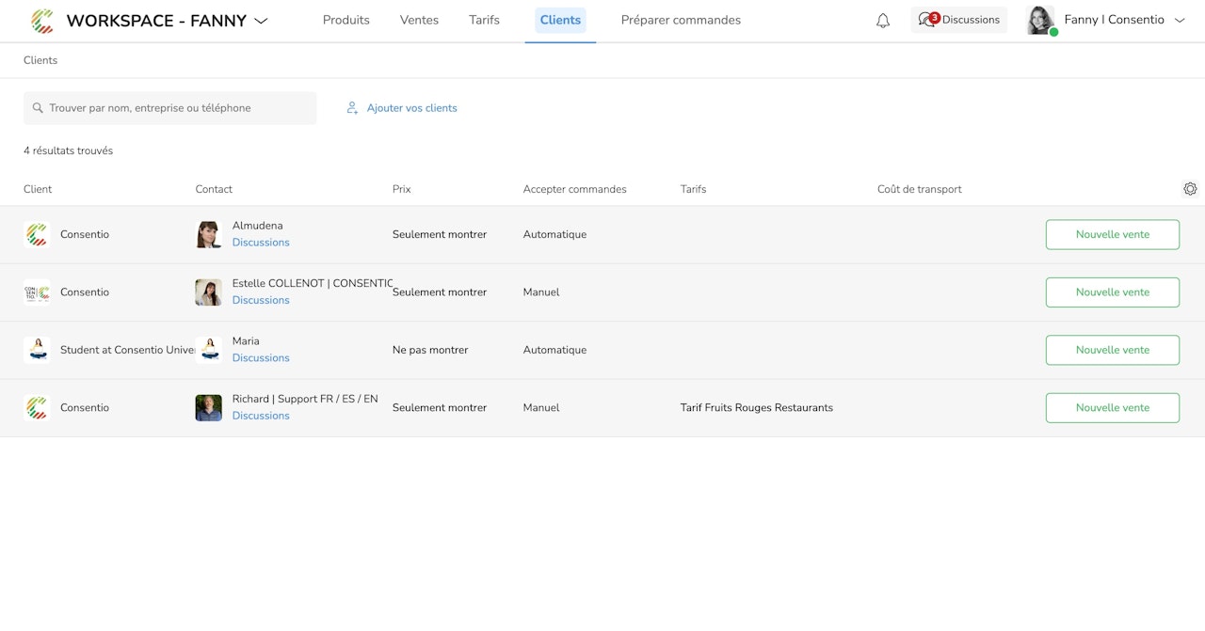
Task: Click Estelle COLLENOT's profile photo
Action: coord(209,292)
